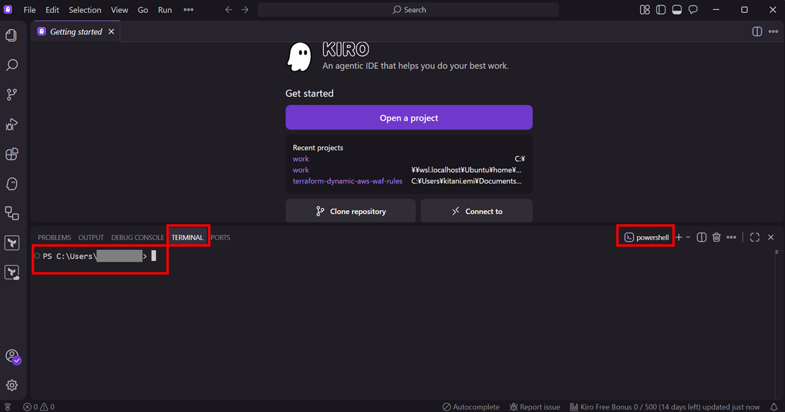Open the Manage gear settings icon

pyautogui.click(x=12, y=385)
